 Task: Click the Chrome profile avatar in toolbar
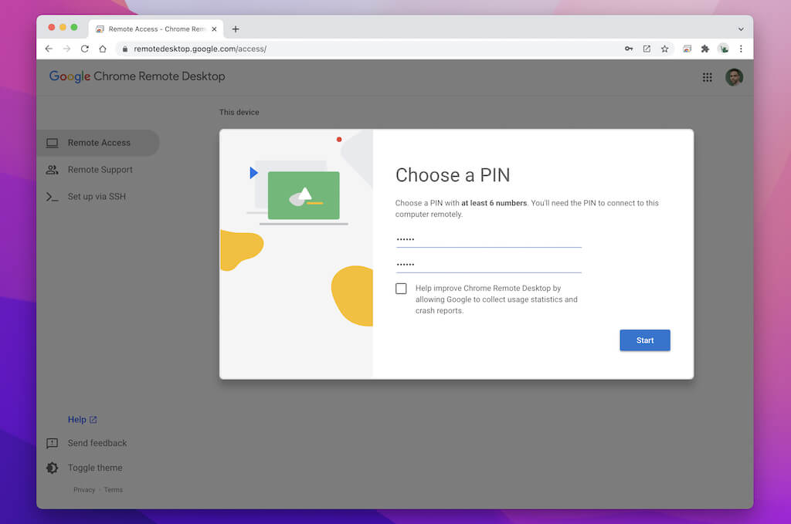723,49
